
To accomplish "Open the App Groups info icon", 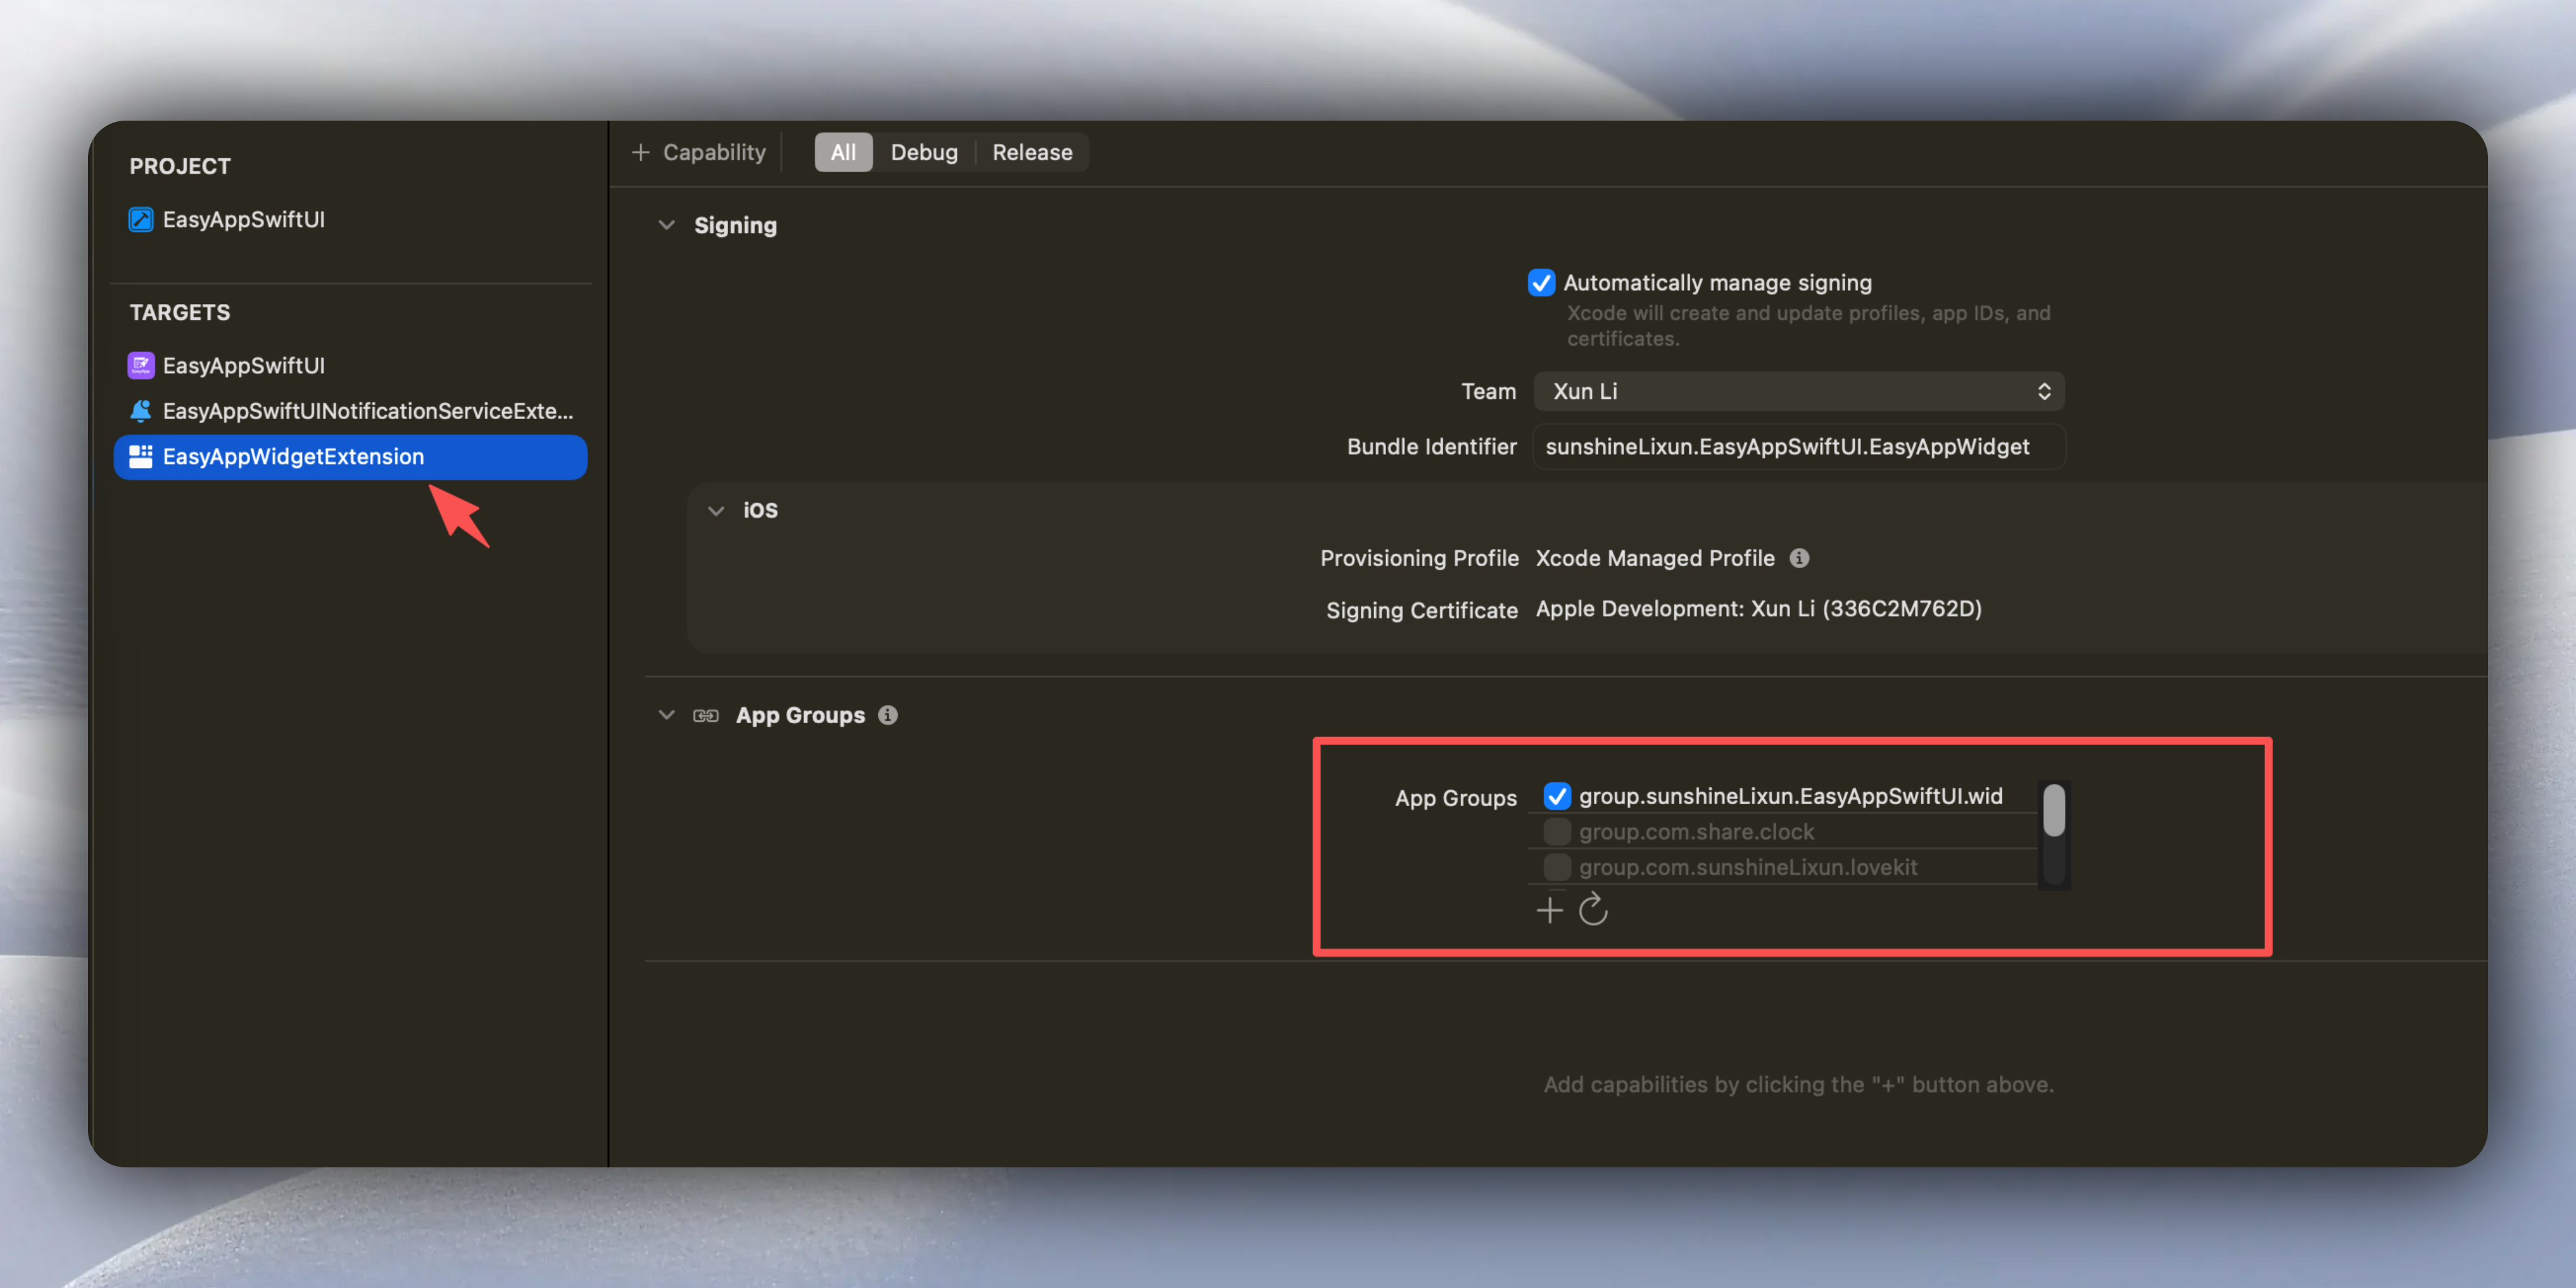I will pos(888,715).
